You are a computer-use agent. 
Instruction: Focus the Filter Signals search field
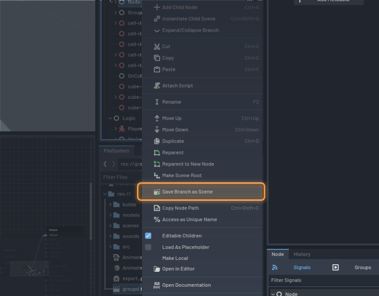click(322, 280)
